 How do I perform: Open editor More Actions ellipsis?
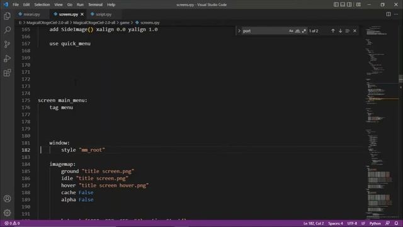pyautogui.click(x=396, y=14)
